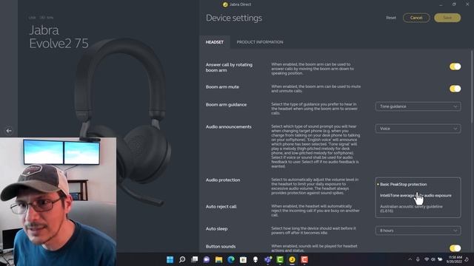The image size is (474, 266).
Task: Click the Auto reject call label
Action: (221, 207)
